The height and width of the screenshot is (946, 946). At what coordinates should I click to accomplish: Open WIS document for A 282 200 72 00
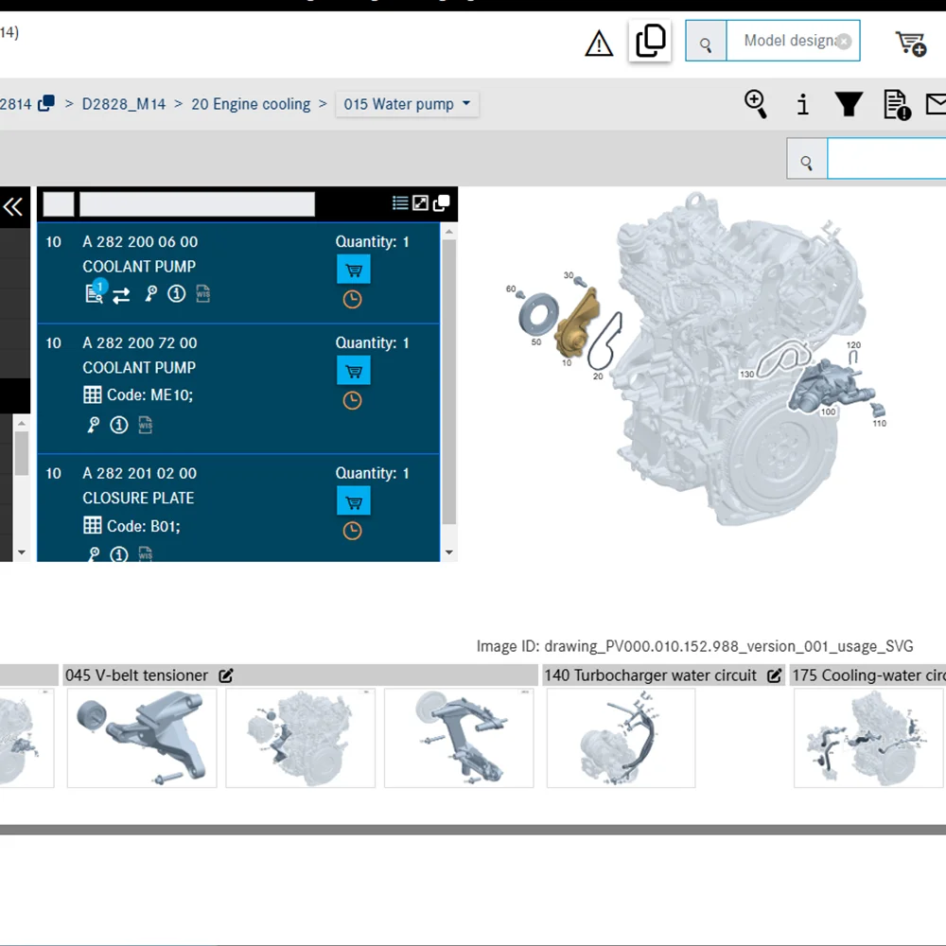pyautogui.click(x=145, y=425)
